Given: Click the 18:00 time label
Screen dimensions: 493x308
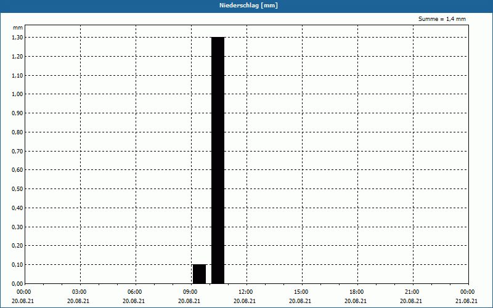Looking at the screenshot, I should point(357,292).
